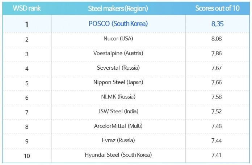Click the score 7.86 cell
Screen dimensions: 252x165
point(217,53)
